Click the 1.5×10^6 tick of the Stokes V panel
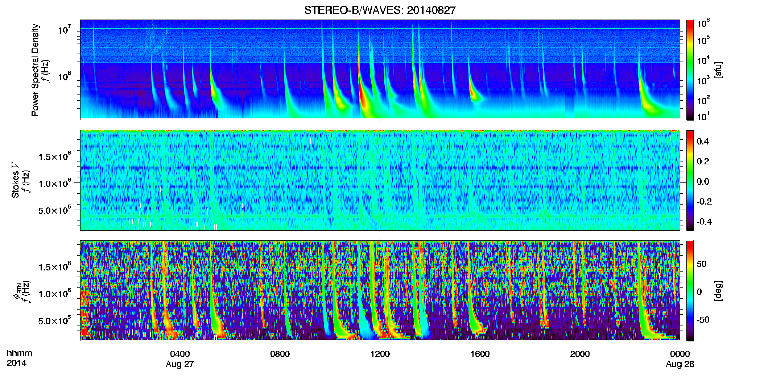The height and width of the screenshot is (391, 760). 55,156
